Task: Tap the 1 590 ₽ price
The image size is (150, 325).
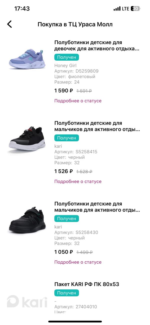Action: click(x=63, y=91)
